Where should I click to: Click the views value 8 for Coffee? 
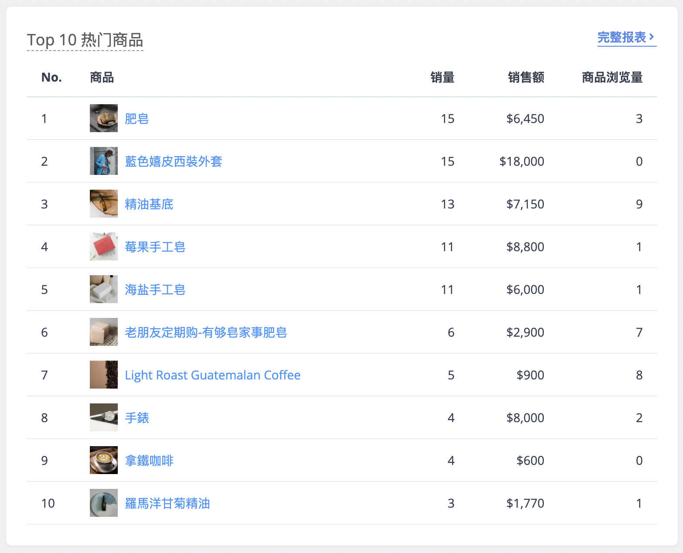tap(639, 375)
